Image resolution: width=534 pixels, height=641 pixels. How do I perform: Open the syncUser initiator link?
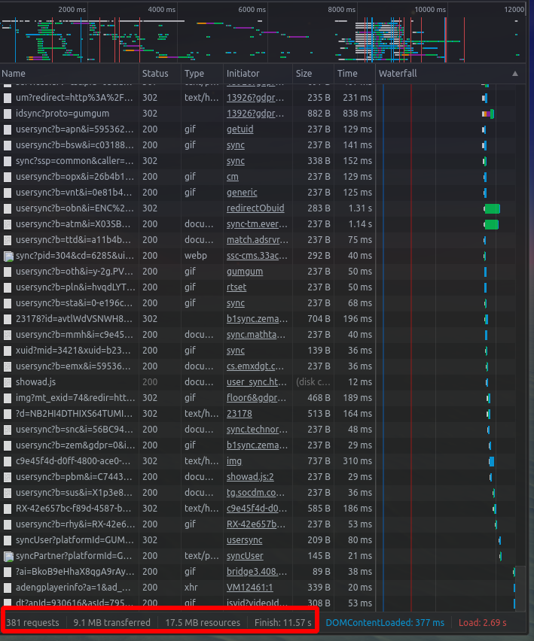pyautogui.click(x=245, y=556)
